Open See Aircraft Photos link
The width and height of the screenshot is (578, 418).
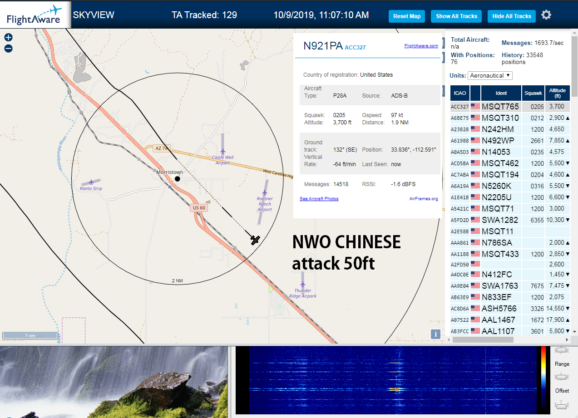319,199
